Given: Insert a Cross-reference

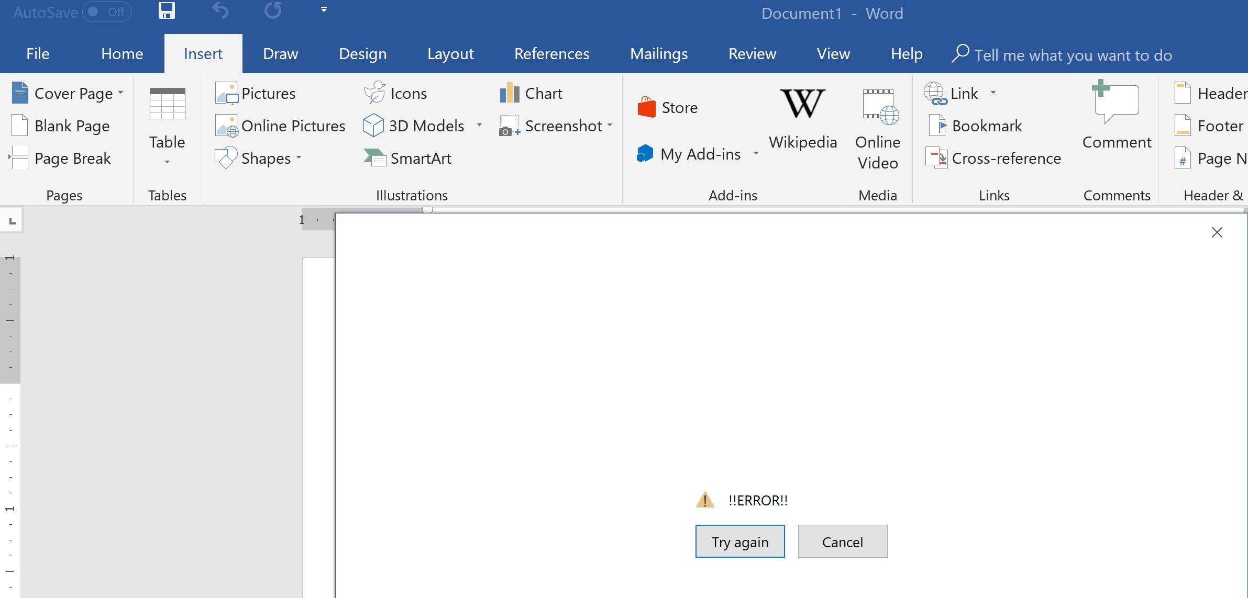Looking at the screenshot, I should [993, 158].
